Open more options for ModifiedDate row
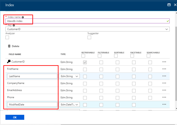 click(x=164, y=104)
